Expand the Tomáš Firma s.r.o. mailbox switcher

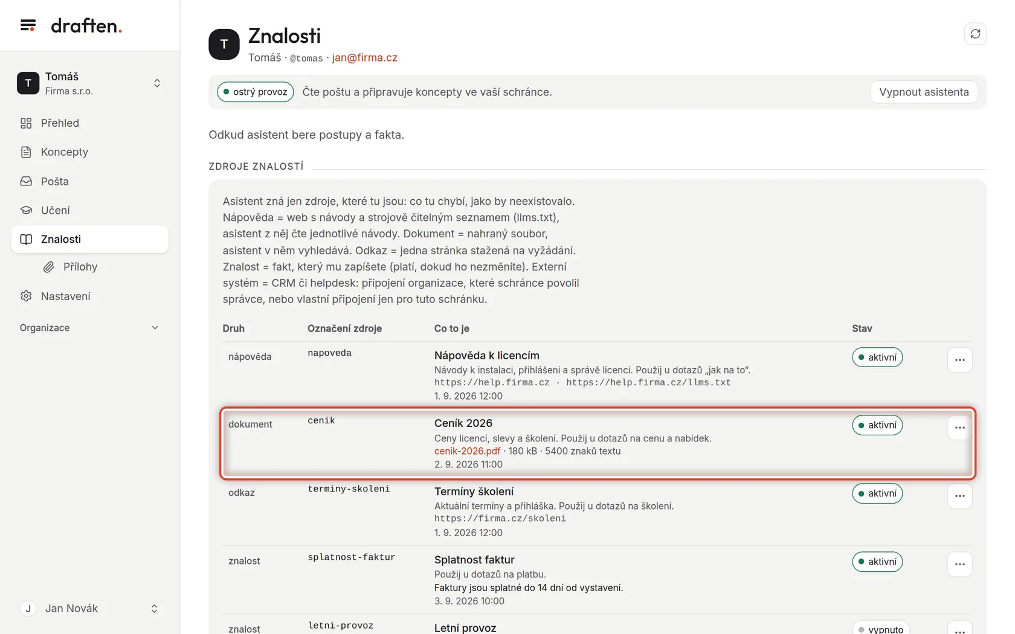click(x=89, y=83)
